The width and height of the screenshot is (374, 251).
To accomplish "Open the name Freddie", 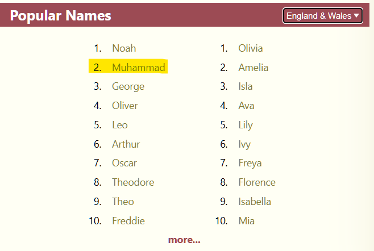I will [x=128, y=221].
